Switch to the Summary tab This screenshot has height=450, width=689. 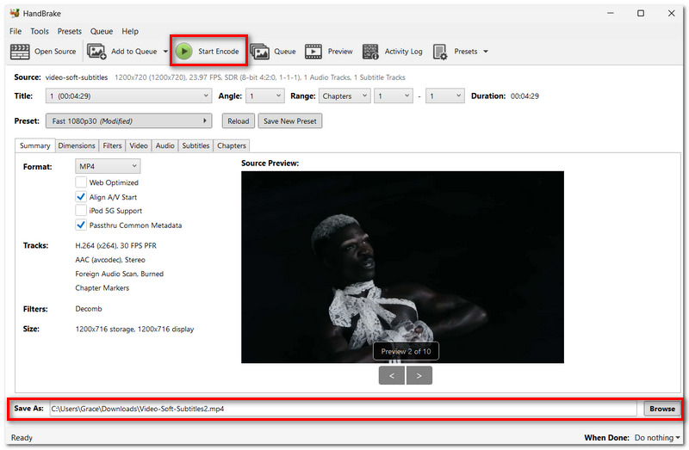click(x=35, y=145)
